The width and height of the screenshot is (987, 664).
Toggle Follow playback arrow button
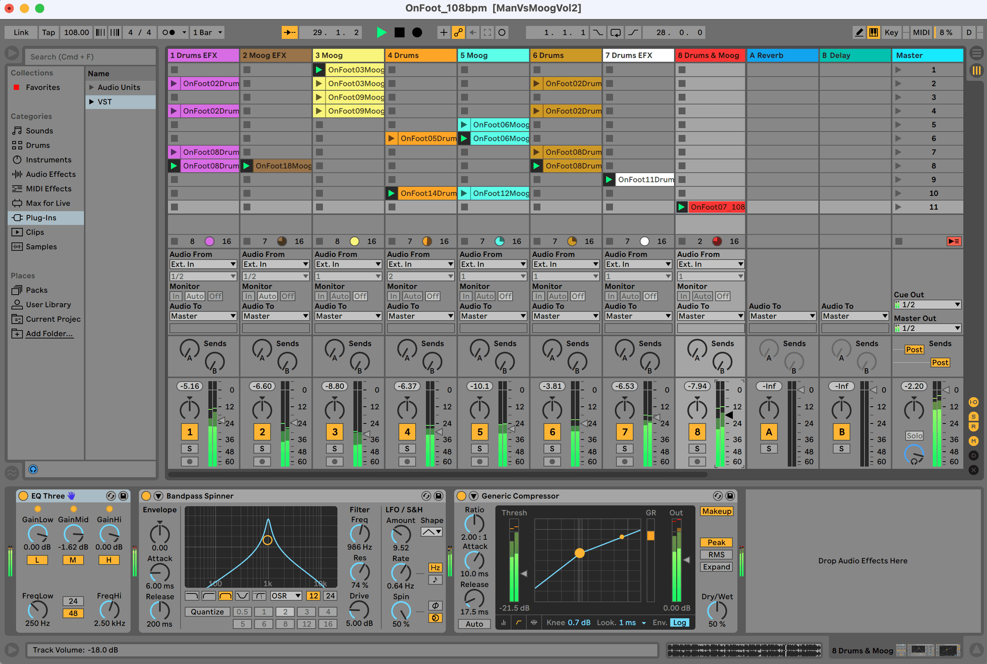(290, 32)
